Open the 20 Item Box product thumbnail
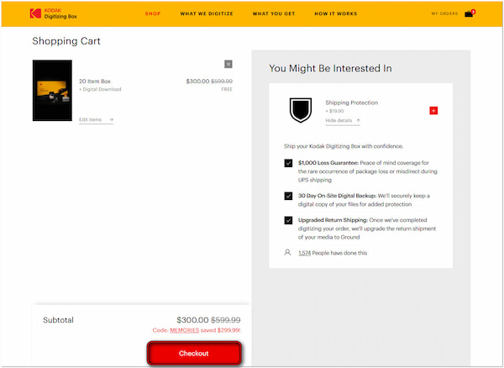The height and width of the screenshot is (368, 504). 52,90
